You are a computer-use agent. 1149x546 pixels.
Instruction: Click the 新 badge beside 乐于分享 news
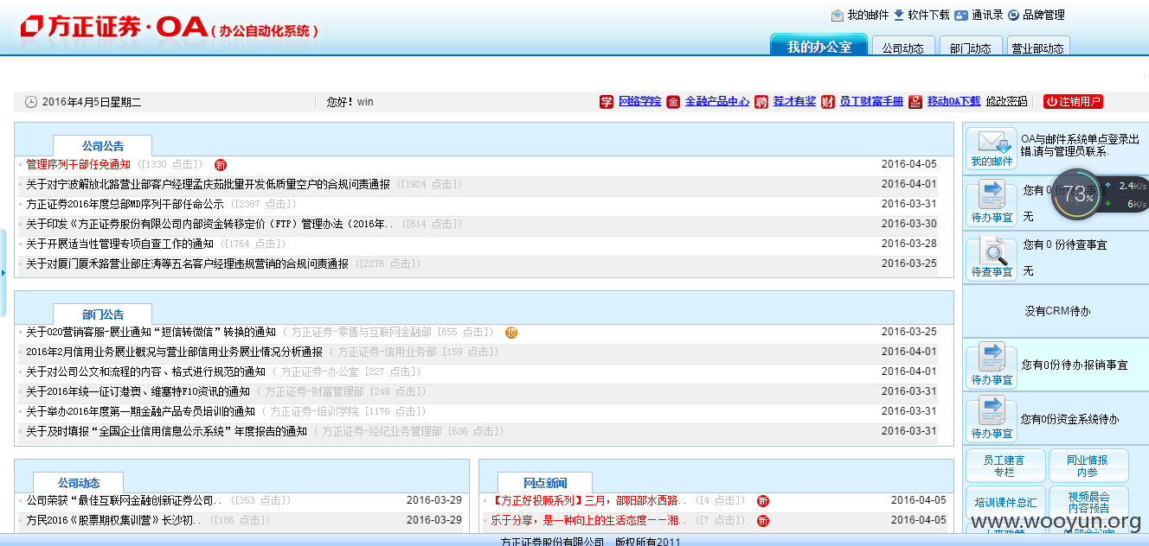coord(763,520)
